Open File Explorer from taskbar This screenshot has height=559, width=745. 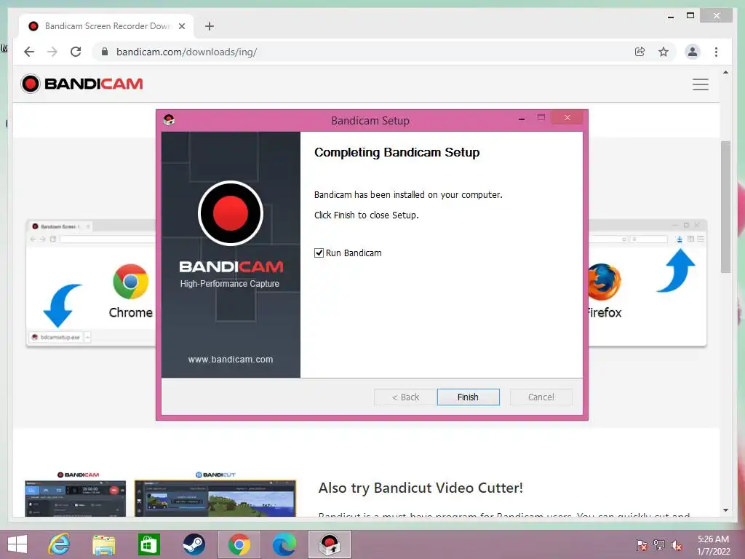click(x=103, y=544)
